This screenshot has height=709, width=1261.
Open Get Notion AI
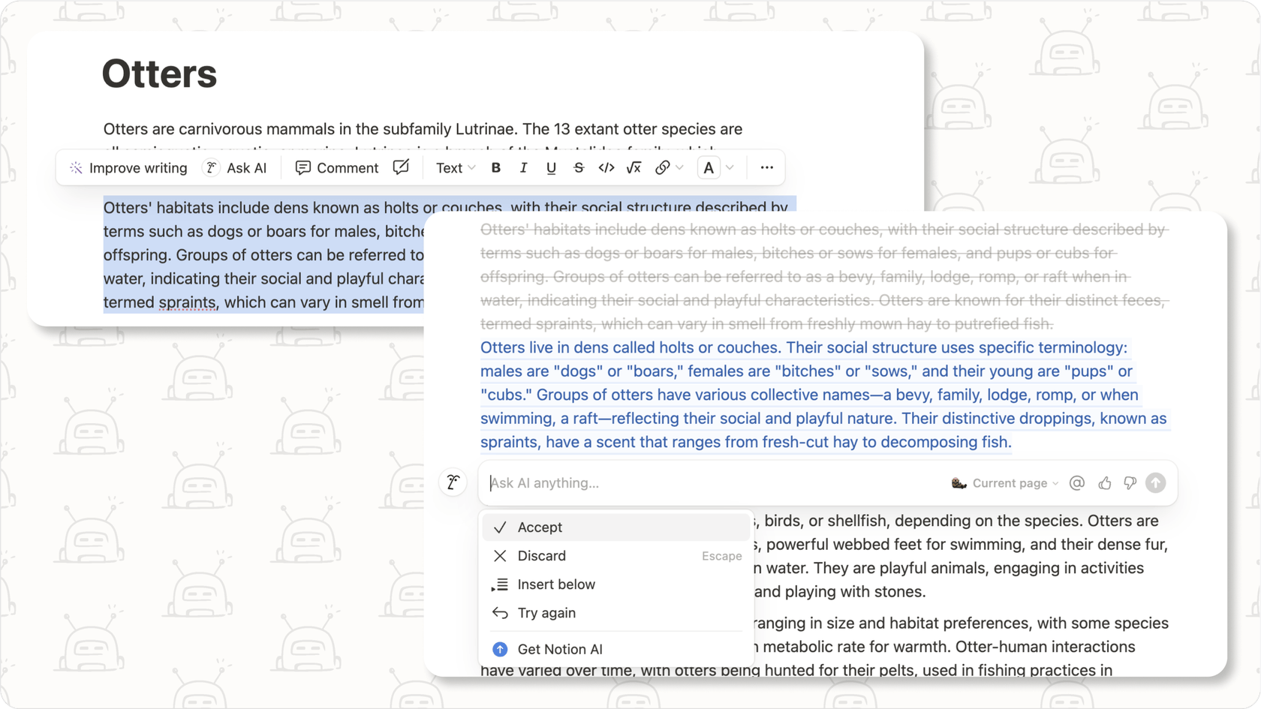[x=561, y=648]
